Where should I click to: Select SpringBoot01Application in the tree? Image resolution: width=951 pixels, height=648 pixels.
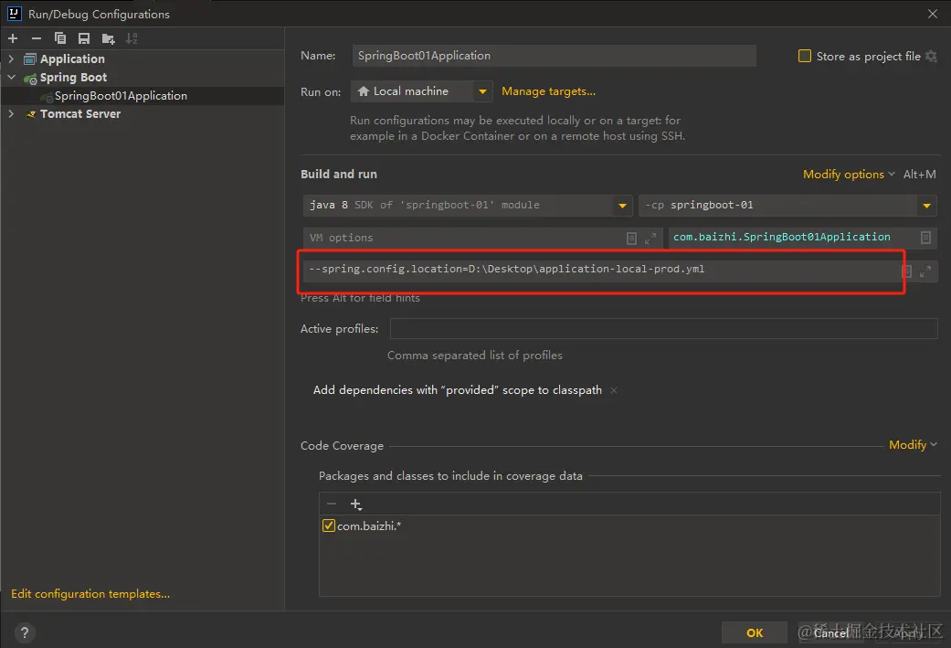pos(121,95)
